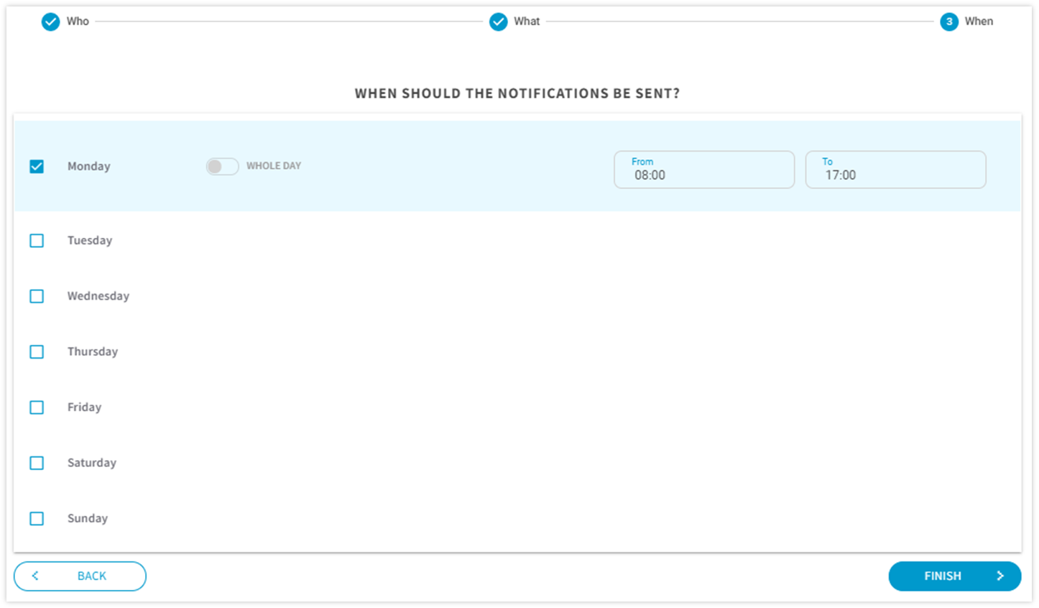The height and width of the screenshot is (608, 1039).
Task: Click the Friday day label
Action: [x=85, y=407]
